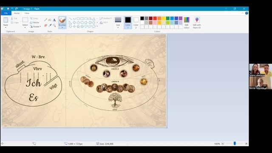Pick the Hexagon shape
Screen dimensions: 272x153
pos(82,23)
